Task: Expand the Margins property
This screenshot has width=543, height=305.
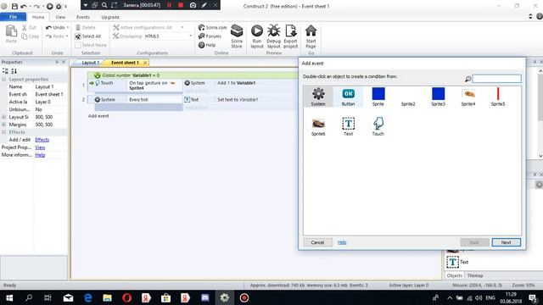Action: coord(3,125)
